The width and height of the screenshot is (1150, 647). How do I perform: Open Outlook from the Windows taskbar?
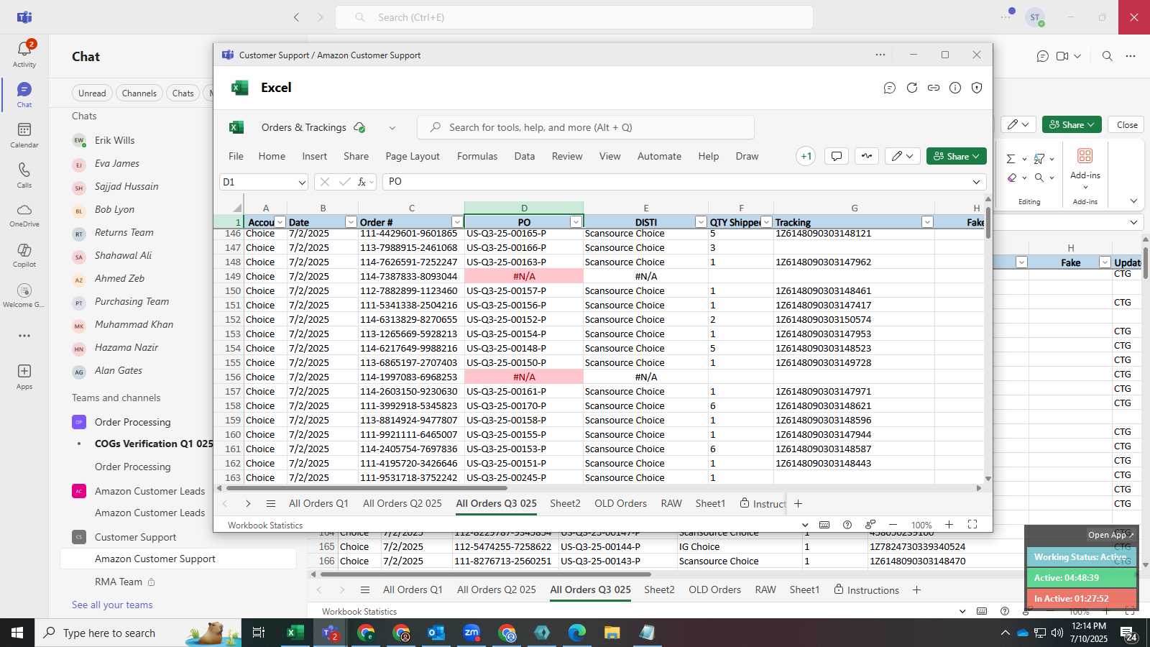click(436, 633)
